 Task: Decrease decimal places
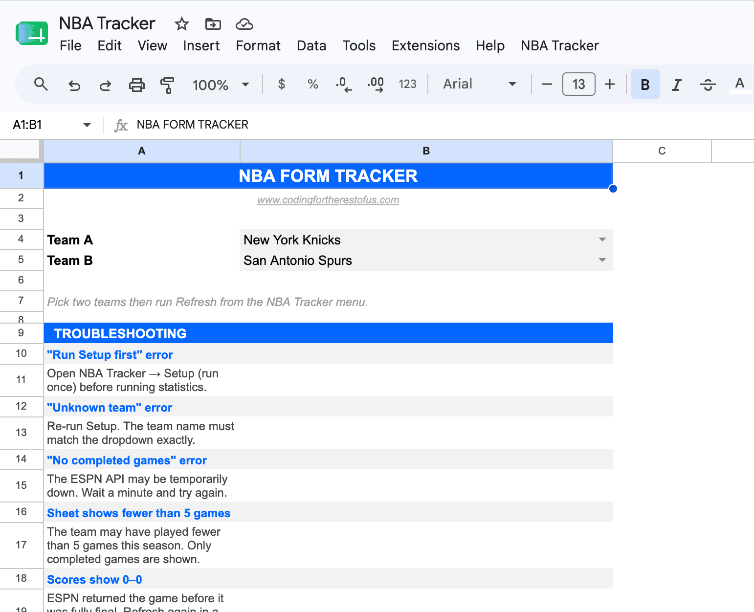point(344,84)
